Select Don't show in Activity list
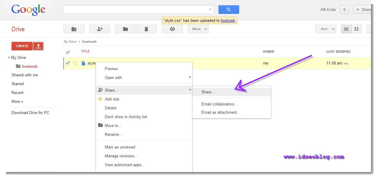This screenshot has height=175, width=374. [144, 117]
